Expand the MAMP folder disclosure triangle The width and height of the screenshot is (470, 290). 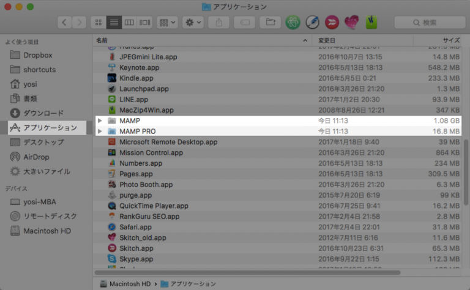point(100,121)
